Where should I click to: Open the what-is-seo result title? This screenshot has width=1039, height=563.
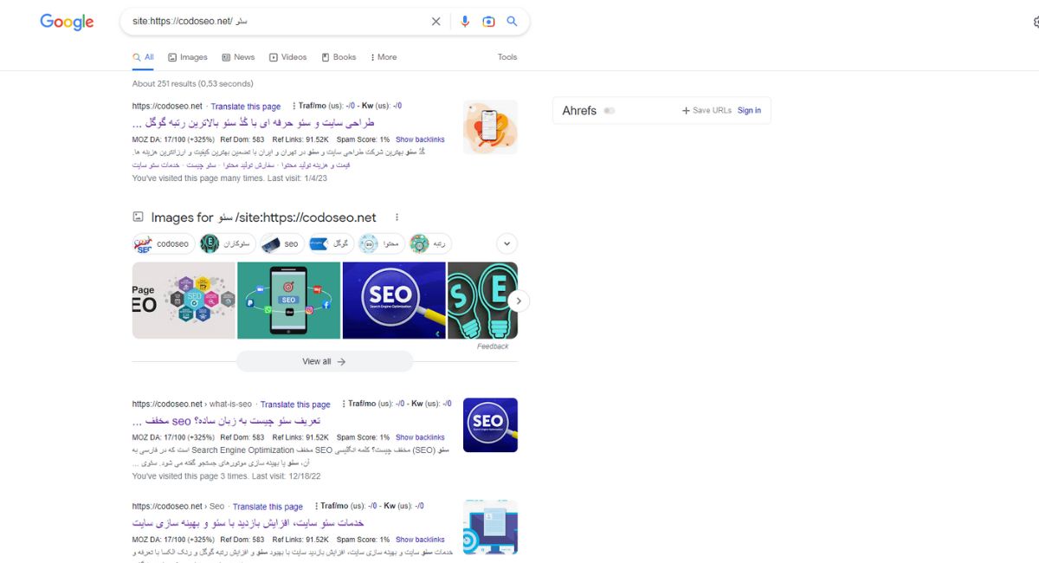coord(226,421)
